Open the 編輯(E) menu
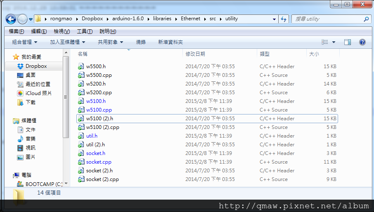The width and height of the screenshot is (374, 212). coord(39,31)
